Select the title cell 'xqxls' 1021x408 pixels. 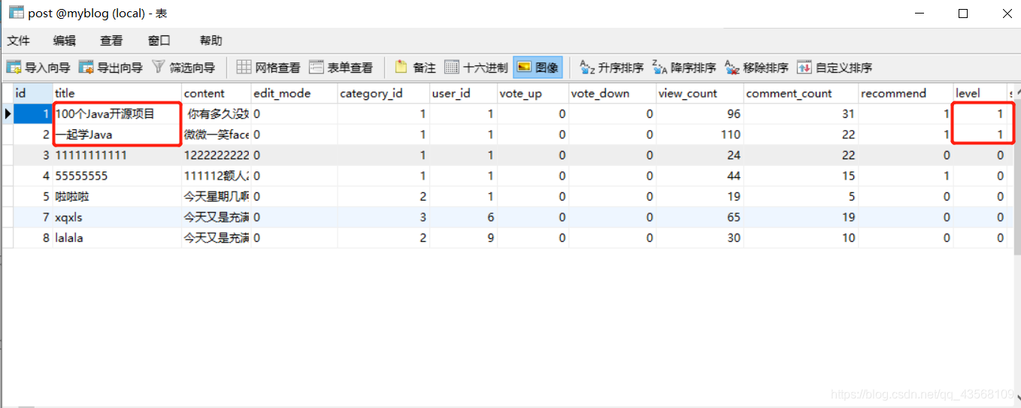click(117, 217)
